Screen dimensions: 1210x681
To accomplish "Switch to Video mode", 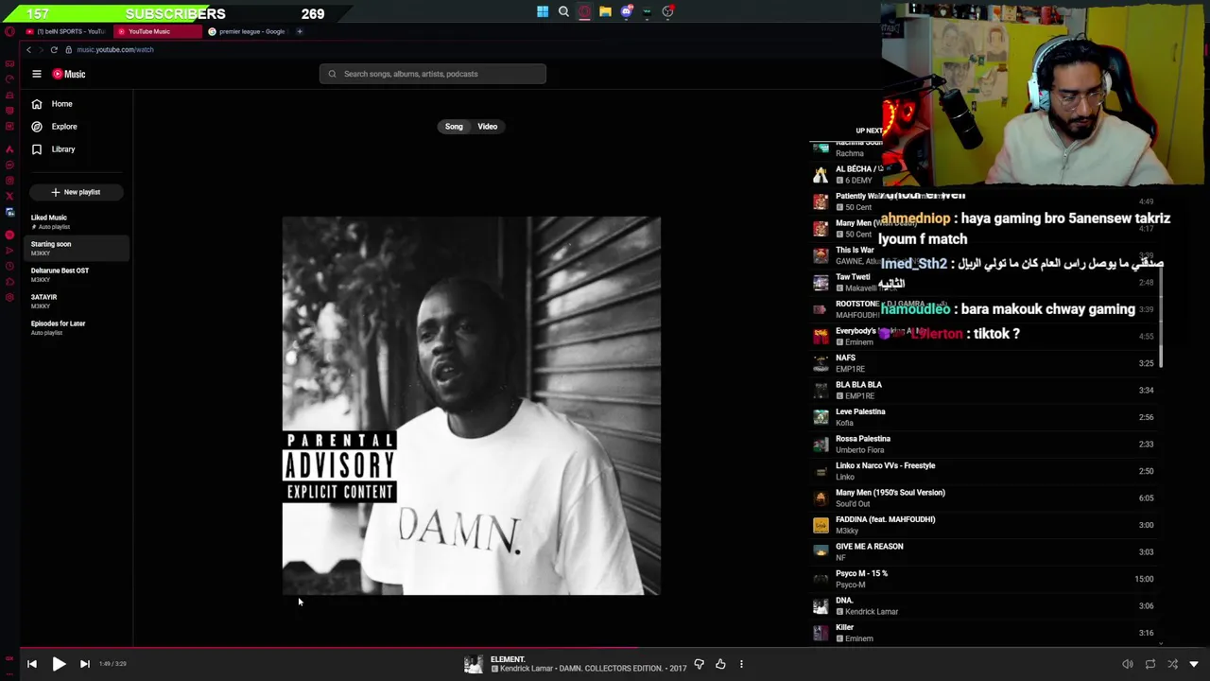I will (488, 127).
